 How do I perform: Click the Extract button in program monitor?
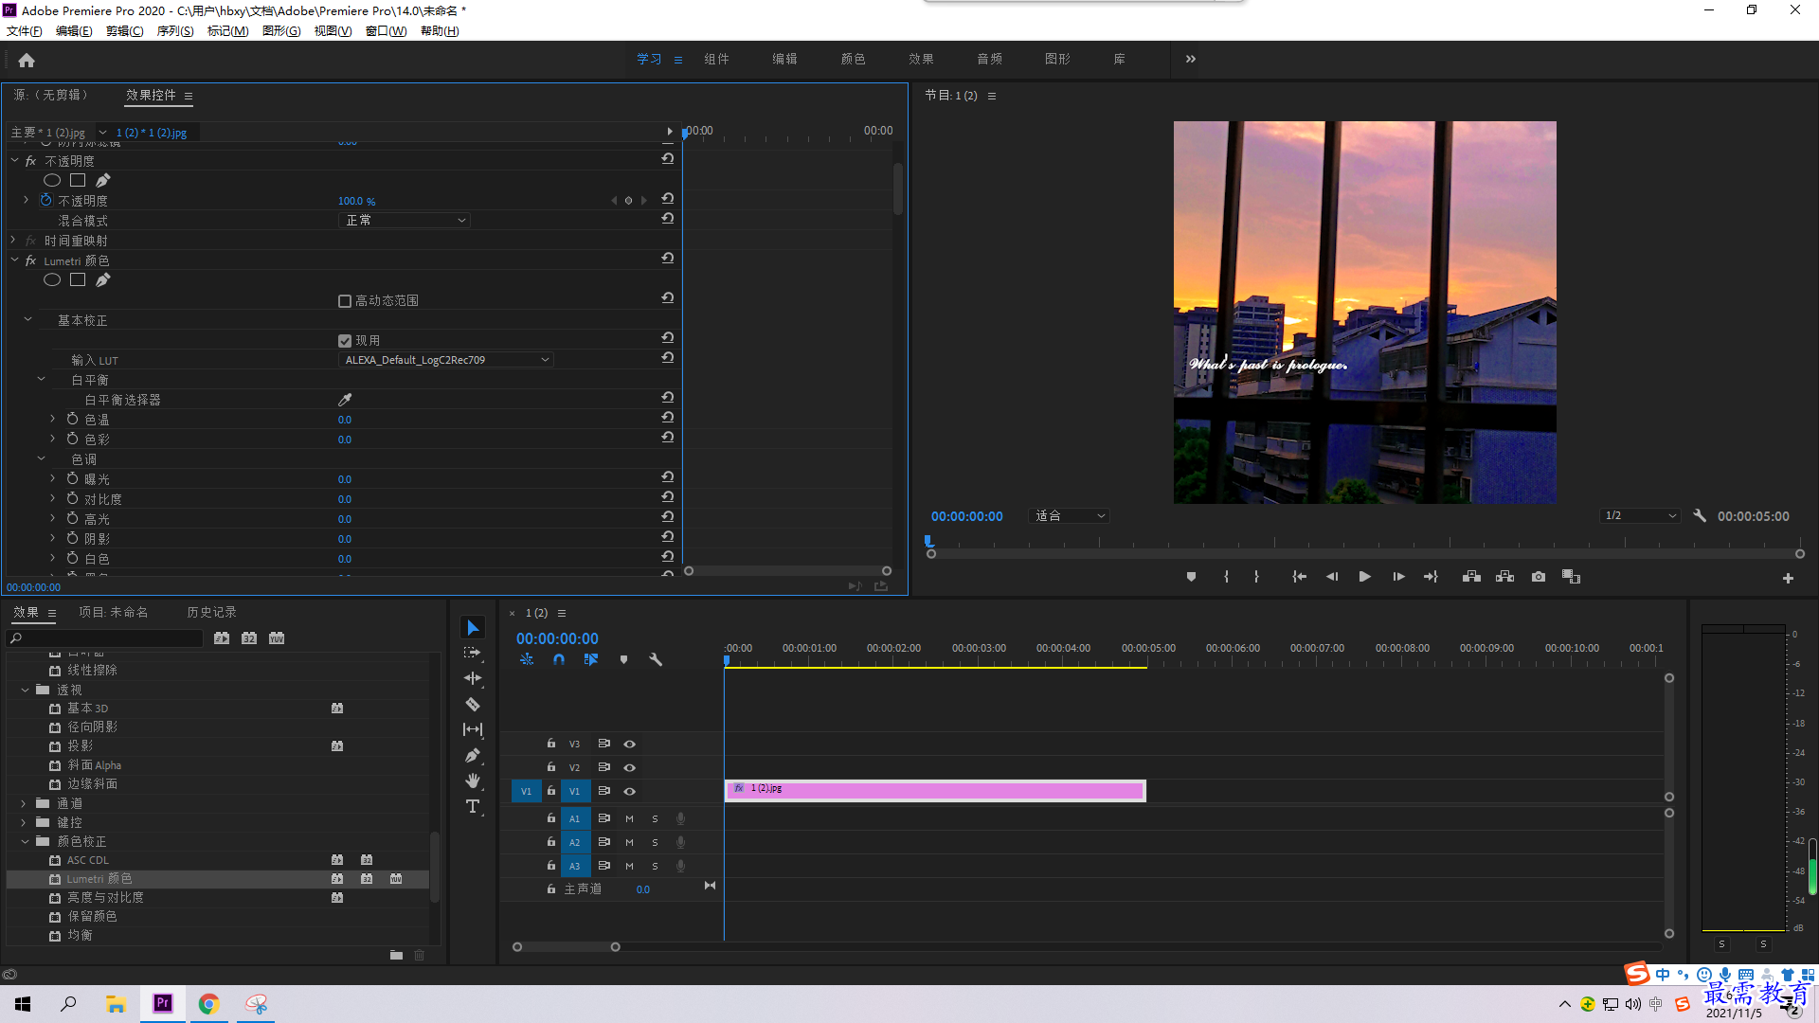(1504, 577)
